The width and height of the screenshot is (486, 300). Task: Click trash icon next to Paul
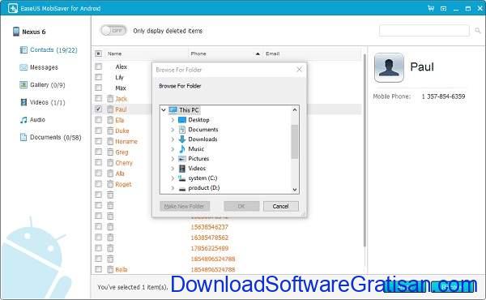click(x=110, y=109)
